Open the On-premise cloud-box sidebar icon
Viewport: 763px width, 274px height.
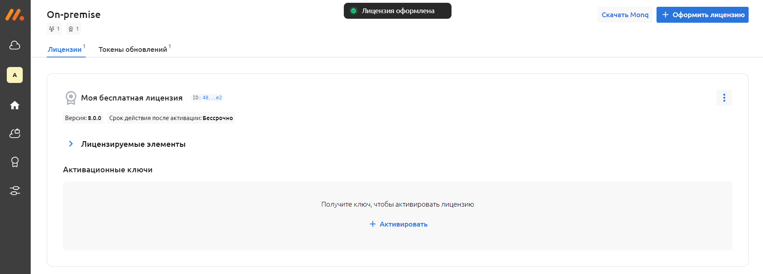point(15,134)
